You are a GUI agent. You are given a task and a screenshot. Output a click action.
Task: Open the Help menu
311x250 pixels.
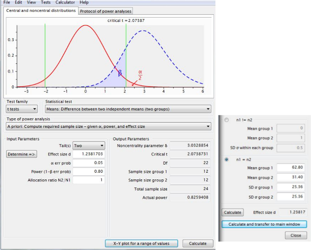coord(84,2)
